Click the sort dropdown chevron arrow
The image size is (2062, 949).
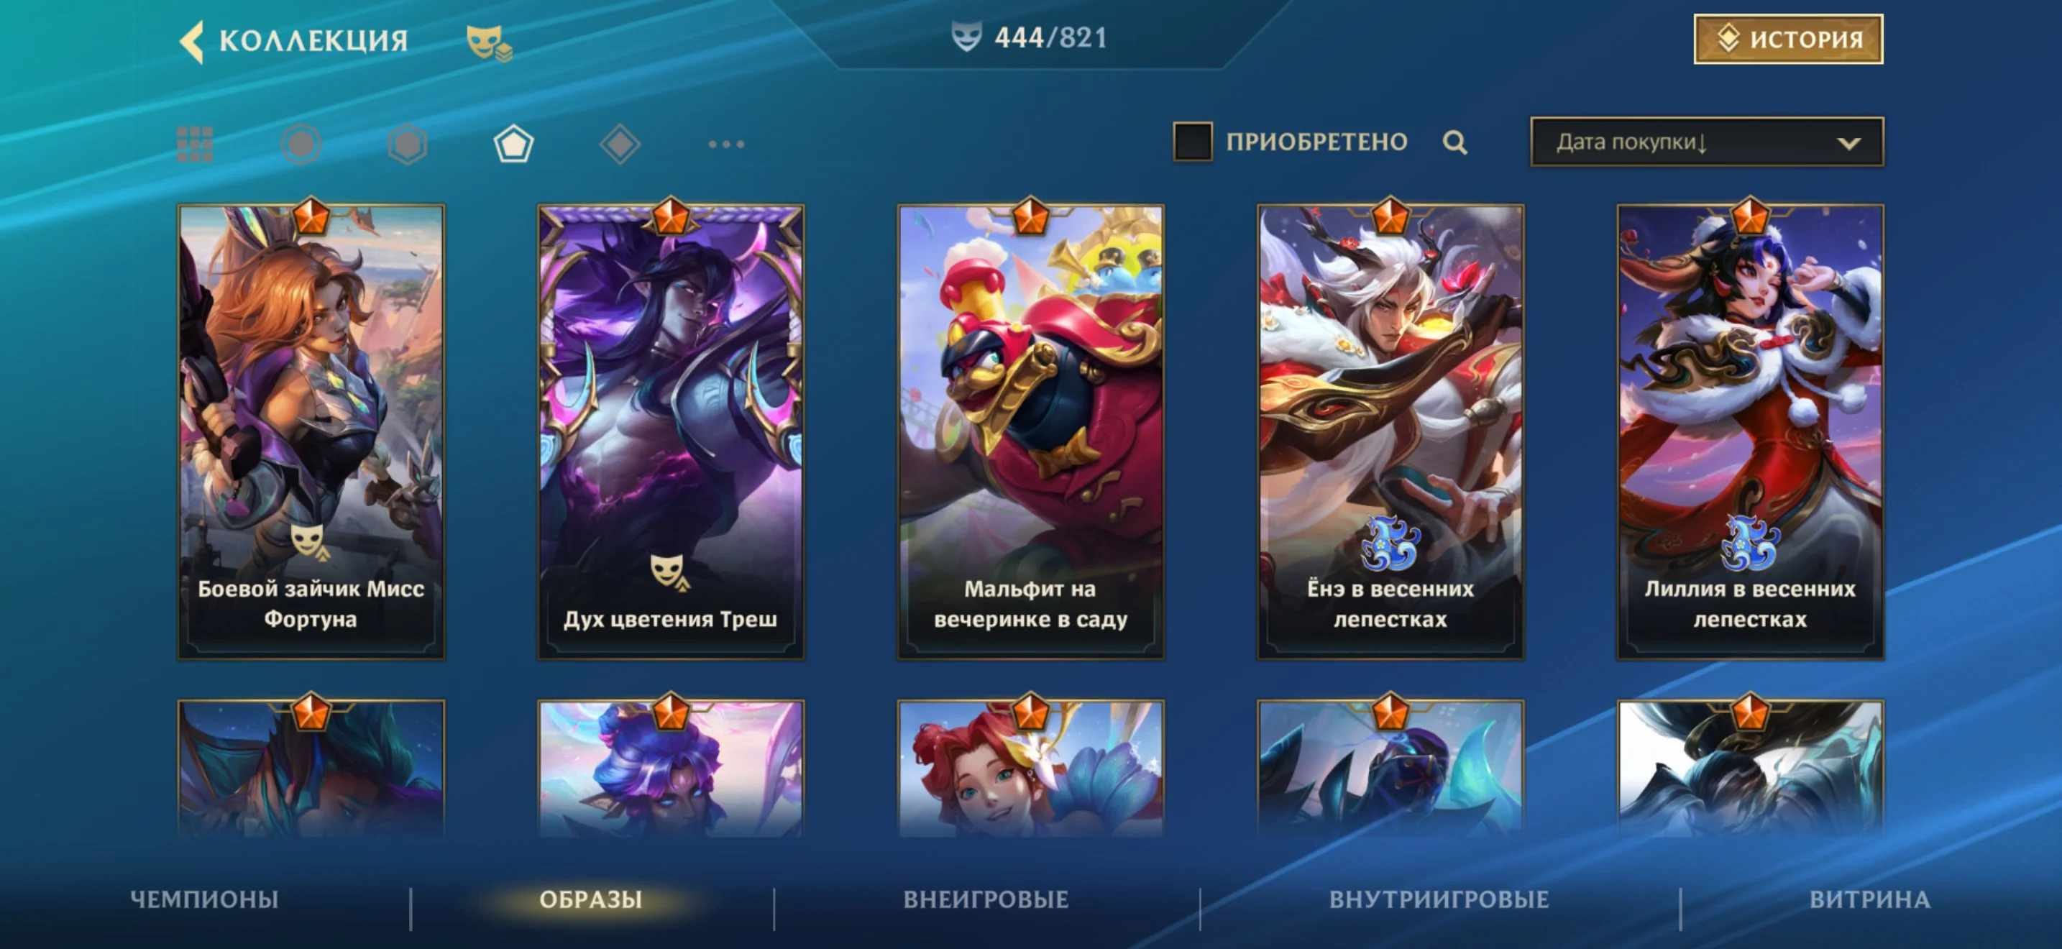pos(1848,143)
